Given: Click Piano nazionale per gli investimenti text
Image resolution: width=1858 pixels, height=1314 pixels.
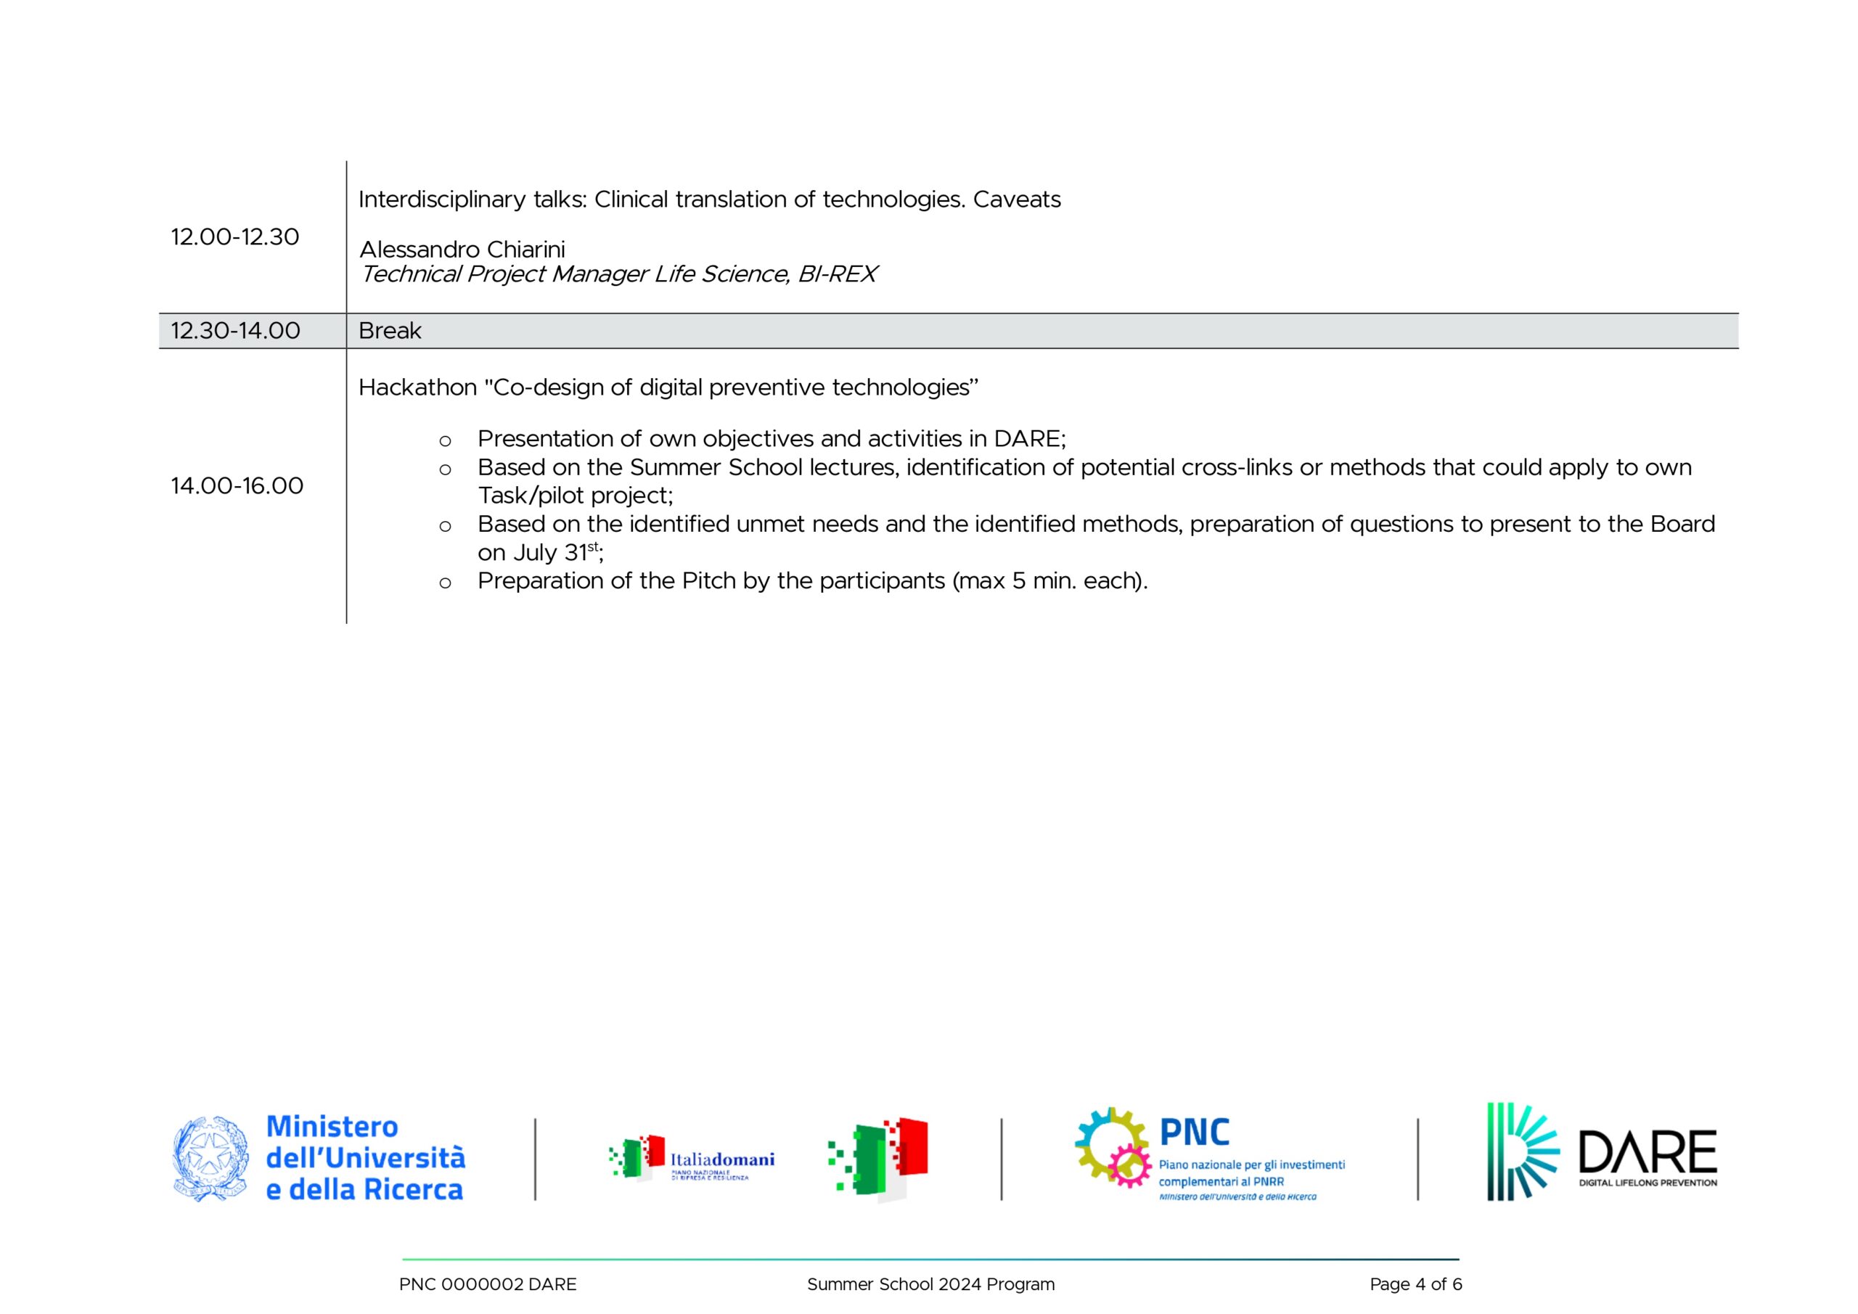Looking at the screenshot, I should point(1252,1165).
